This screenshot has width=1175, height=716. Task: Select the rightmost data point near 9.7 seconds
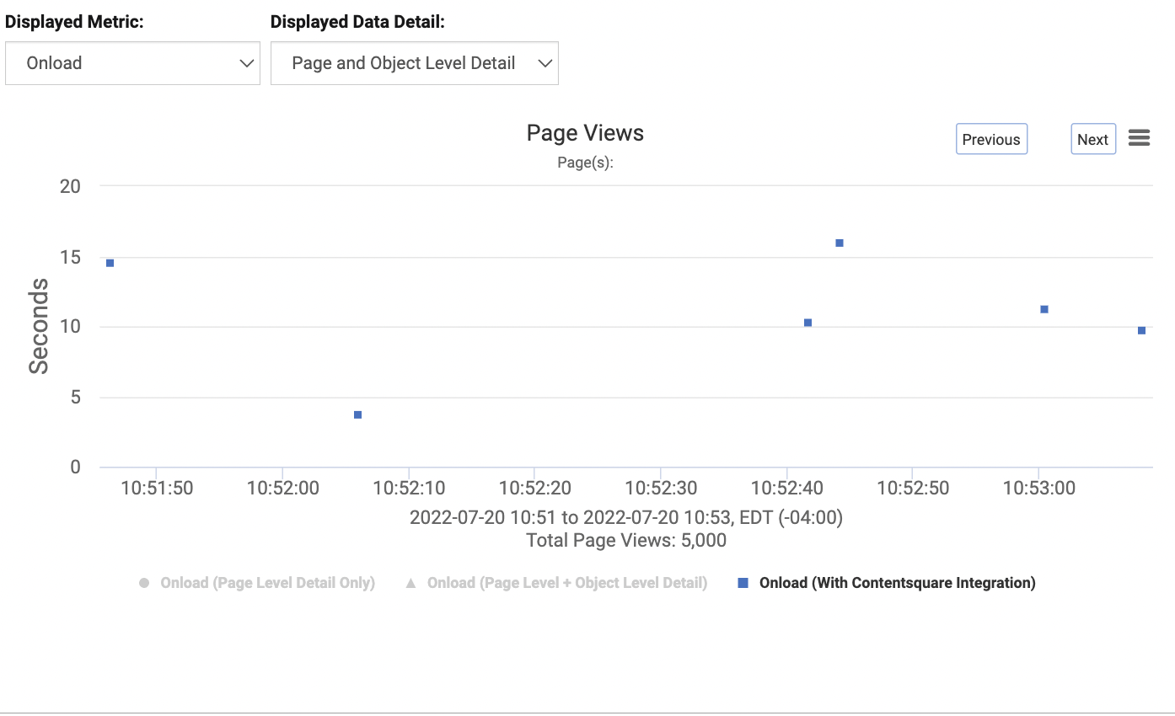tap(1142, 330)
